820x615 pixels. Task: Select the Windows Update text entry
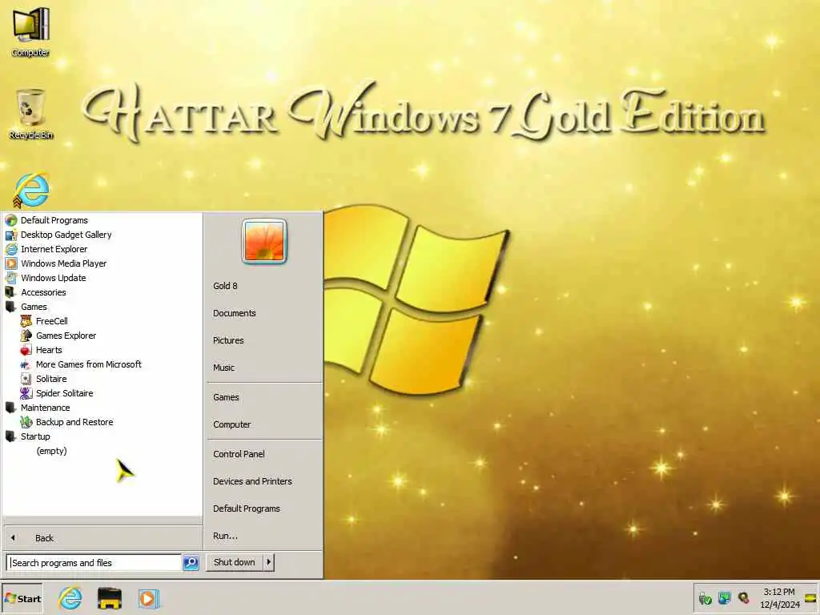[54, 278]
